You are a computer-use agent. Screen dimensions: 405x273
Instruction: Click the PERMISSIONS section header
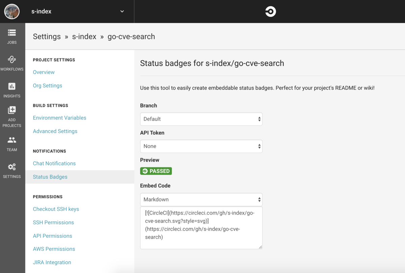(48, 197)
